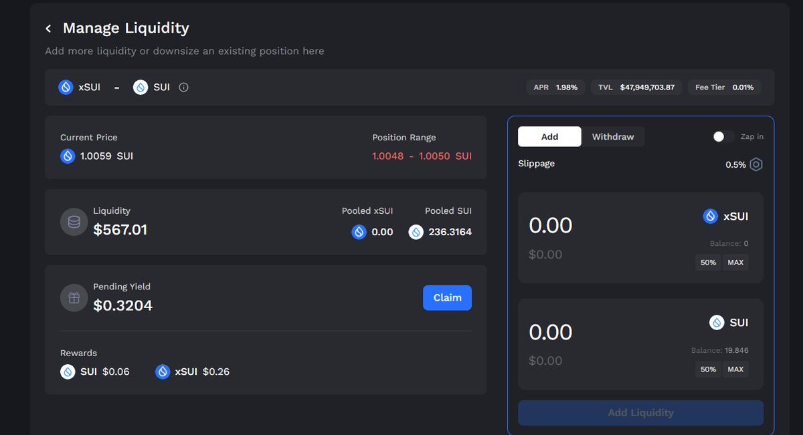
Task: Click the Fee Tier 0.01% badge
Action: click(x=724, y=88)
